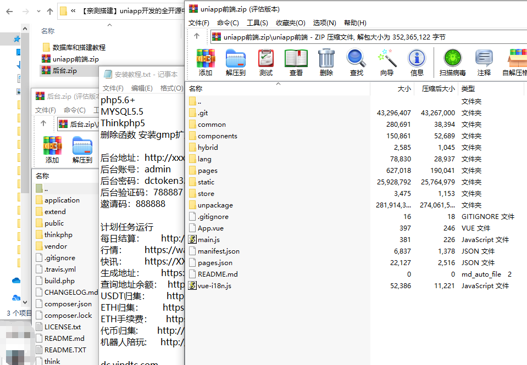Click the 查看 (View) book icon

(296, 58)
